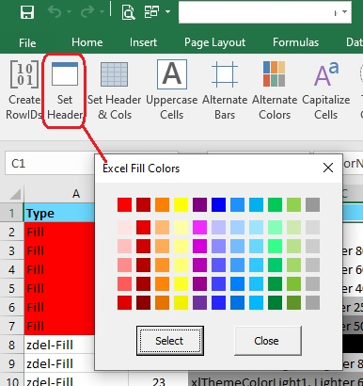Switch to the Page Layout tab
Viewport: 363px width, 386px height.
214,42
